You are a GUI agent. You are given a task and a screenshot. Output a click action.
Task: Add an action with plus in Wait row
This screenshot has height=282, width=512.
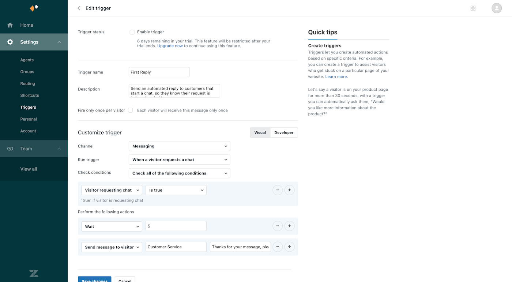pos(289,226)
